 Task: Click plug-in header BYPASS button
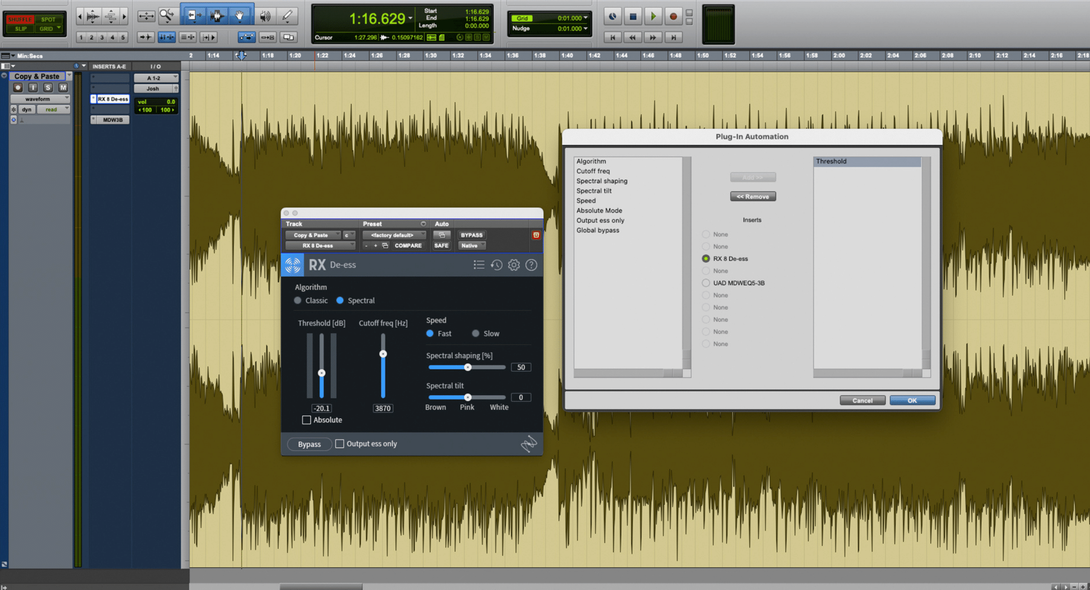pos(472,235)
